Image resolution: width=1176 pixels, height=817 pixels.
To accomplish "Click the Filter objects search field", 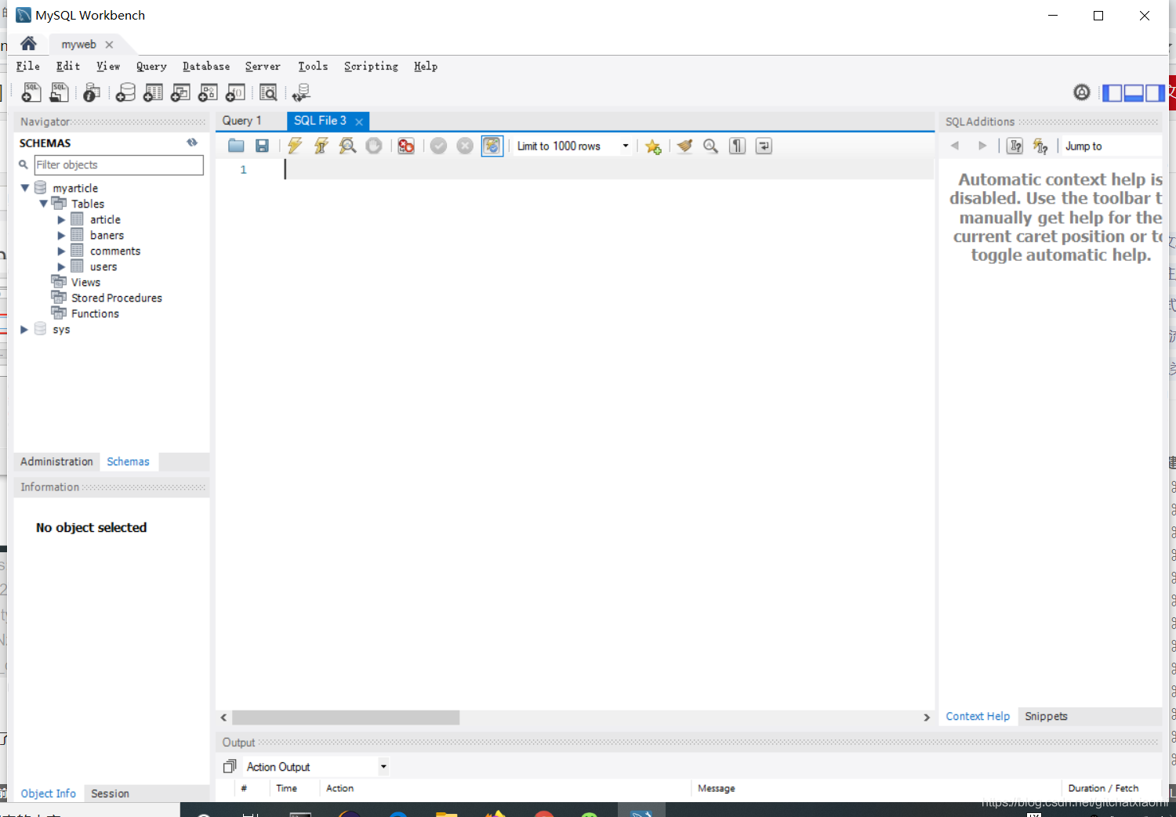I will pos(118,164).
